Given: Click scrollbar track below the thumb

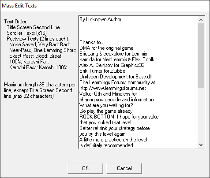Looking at the screenshot, I should pos(201,115).
